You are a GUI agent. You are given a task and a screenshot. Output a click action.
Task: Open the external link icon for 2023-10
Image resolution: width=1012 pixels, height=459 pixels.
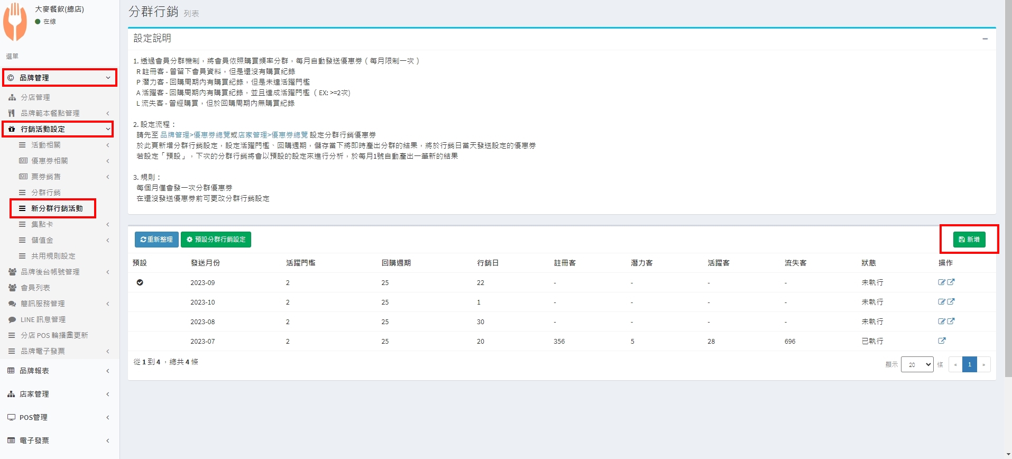click(951, 302)
